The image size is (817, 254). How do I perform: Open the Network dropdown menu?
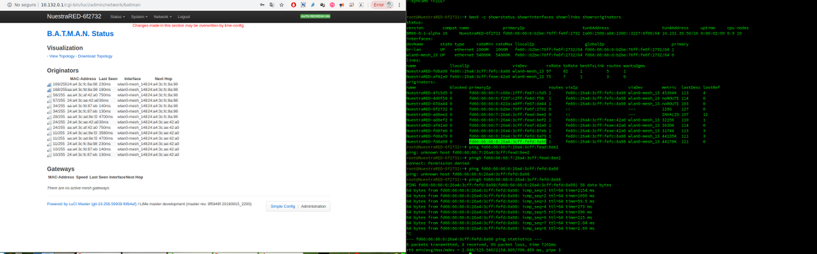tap(162, 16)
